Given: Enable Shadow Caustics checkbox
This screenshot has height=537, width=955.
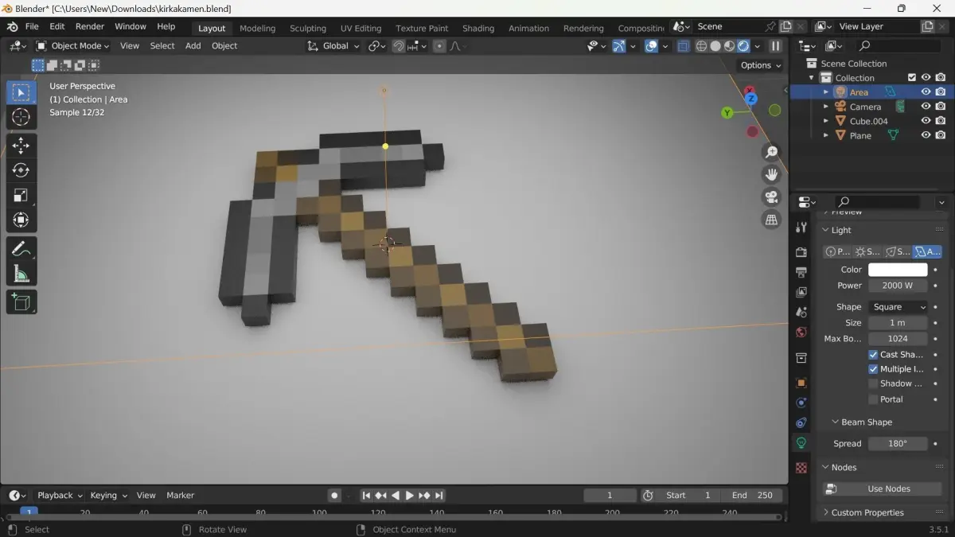Looking at the screenshot, I should (873, 383).
